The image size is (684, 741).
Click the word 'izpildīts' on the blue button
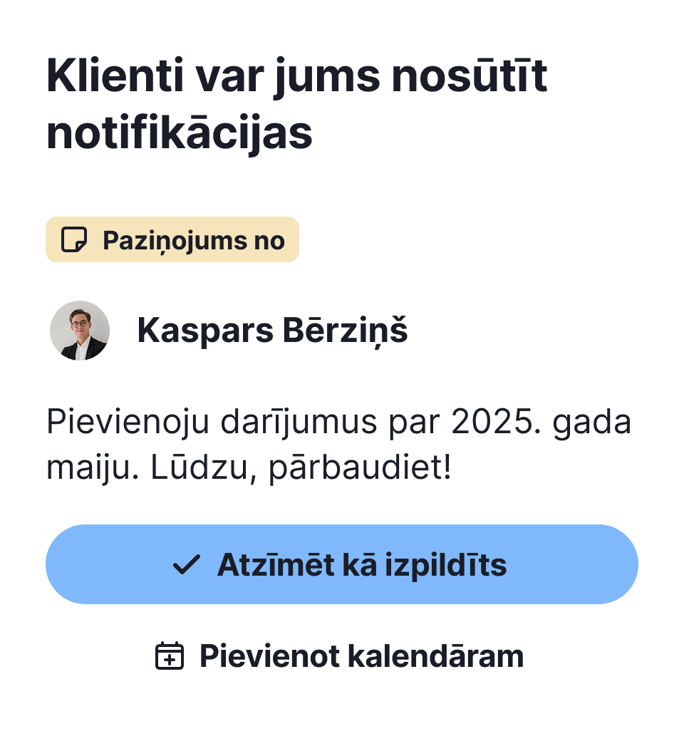pos(446,566)
